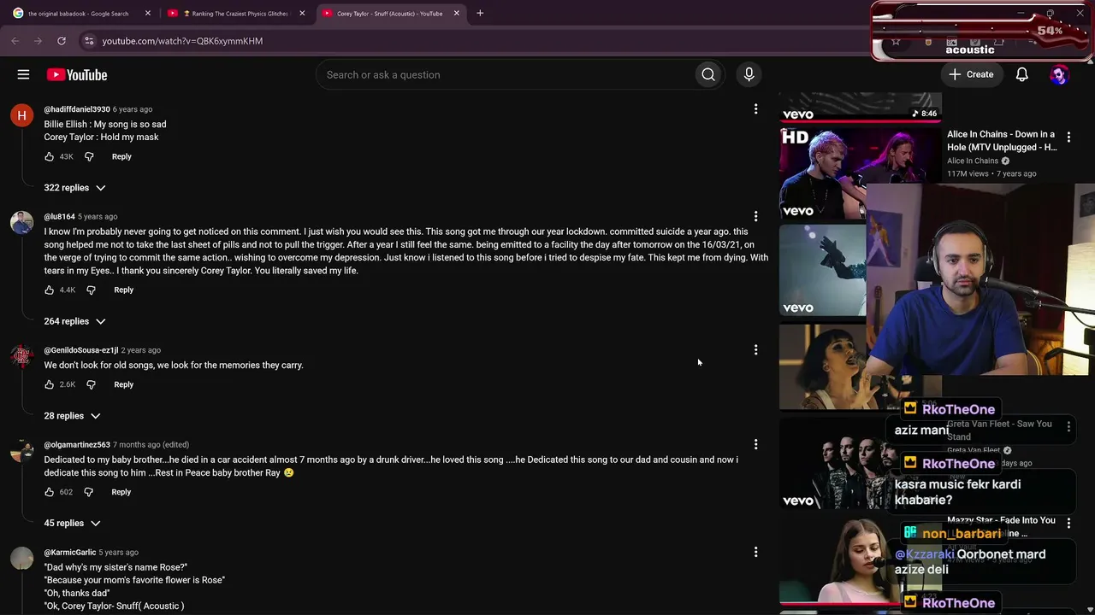Open the @KarmicGarlic username link
1095x615 pixels.
tap(70, 553)
